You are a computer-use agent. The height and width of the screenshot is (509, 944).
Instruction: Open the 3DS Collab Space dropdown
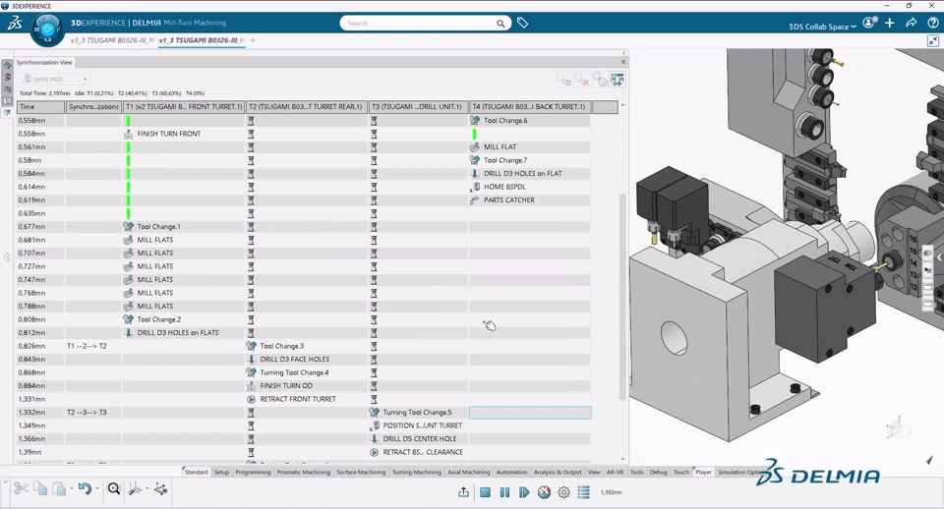(822, 27)
